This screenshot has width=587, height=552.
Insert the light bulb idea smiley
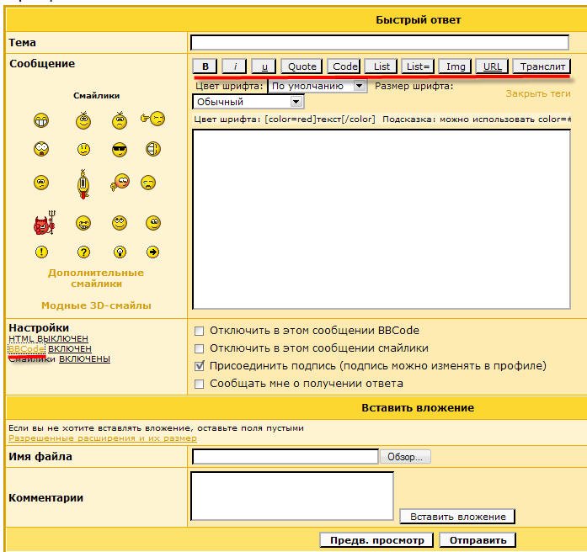[x=120, y=252]
